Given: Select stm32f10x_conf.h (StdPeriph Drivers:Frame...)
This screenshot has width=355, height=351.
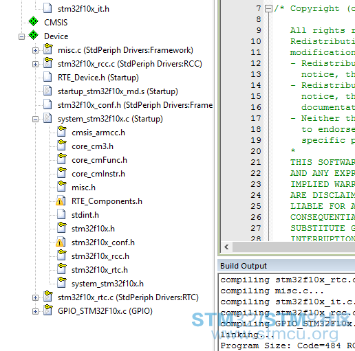Looking at the screenshot, I should [x=136, y=105].
